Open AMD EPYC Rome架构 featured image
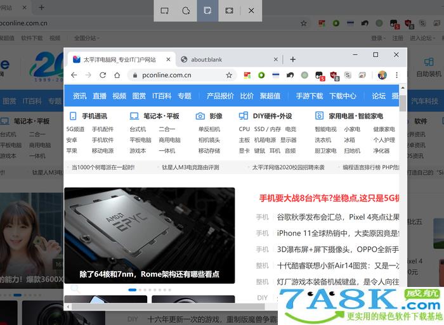 click(150, 235)
